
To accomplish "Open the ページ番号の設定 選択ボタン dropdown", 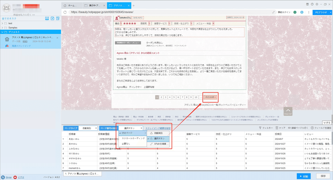I will pyautogui.click(x=131, y=128).
